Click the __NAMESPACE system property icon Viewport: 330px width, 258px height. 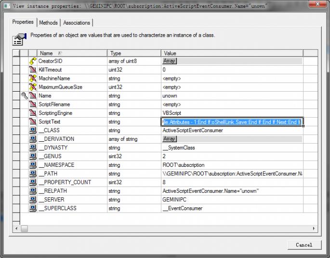pos(33,165)
